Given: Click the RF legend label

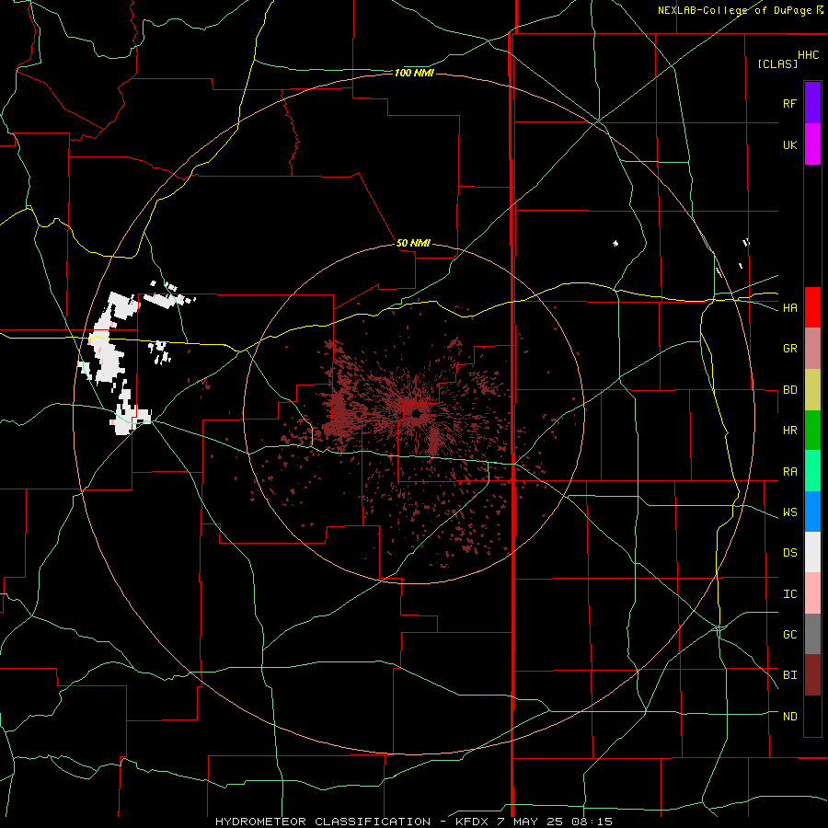Looking at the screenshot, I should [x=789, y=103].
